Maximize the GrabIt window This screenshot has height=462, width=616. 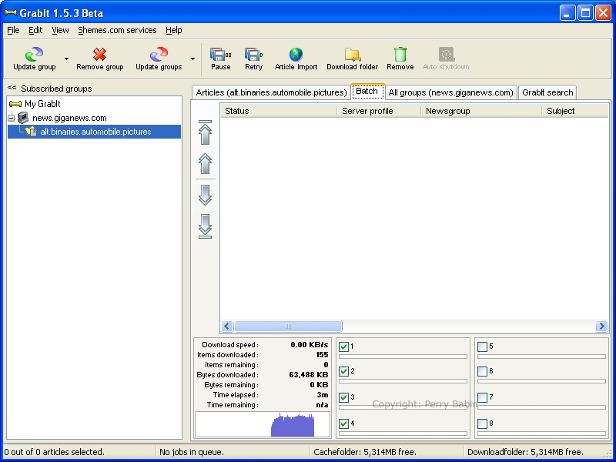pyautogui.click(x=585, y=13)
